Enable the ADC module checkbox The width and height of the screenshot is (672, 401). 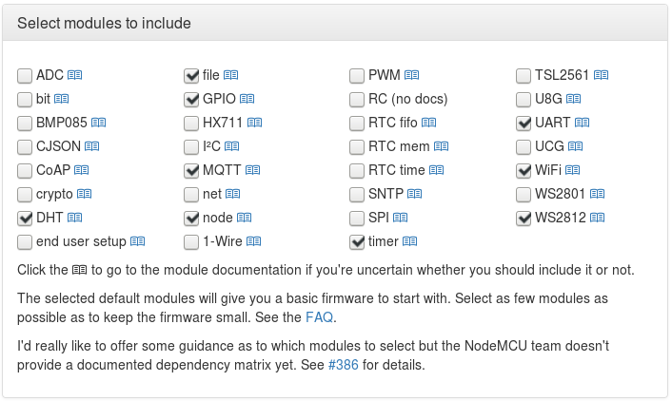25,75
